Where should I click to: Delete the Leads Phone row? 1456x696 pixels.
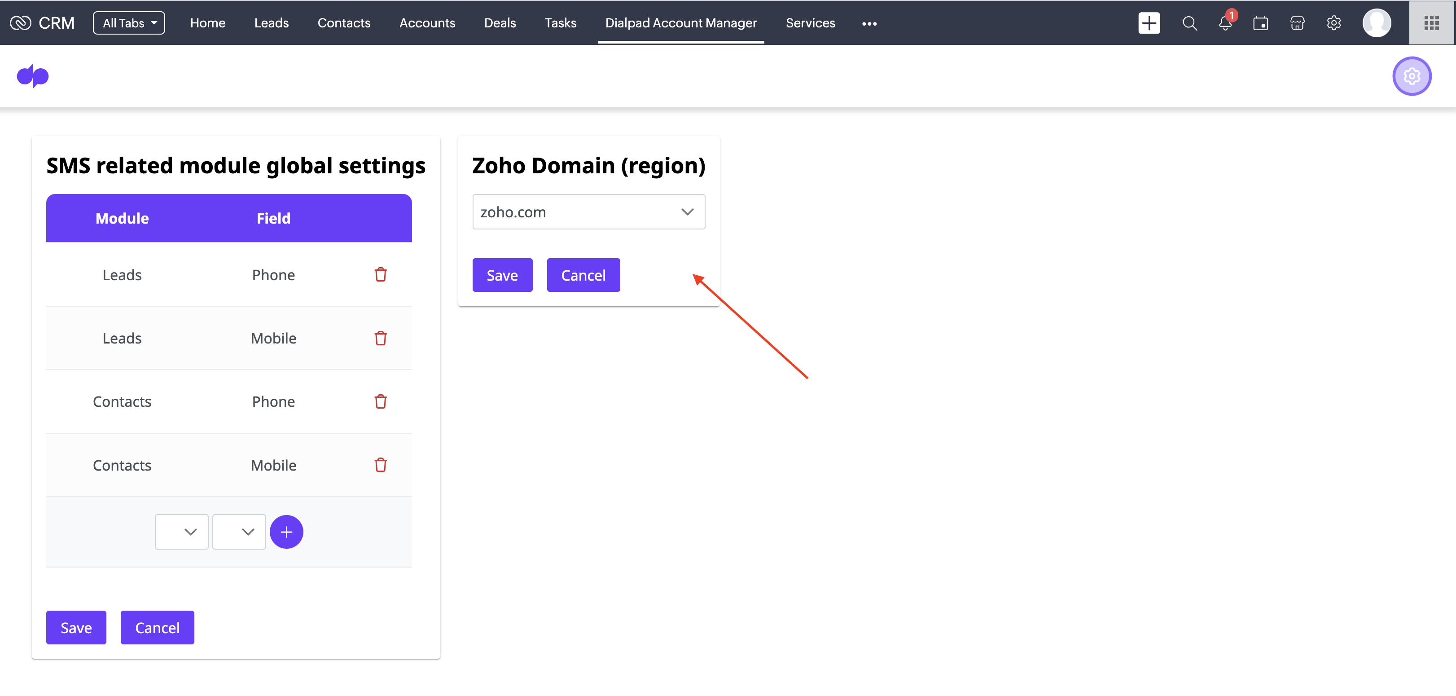(x=381, y=274)
